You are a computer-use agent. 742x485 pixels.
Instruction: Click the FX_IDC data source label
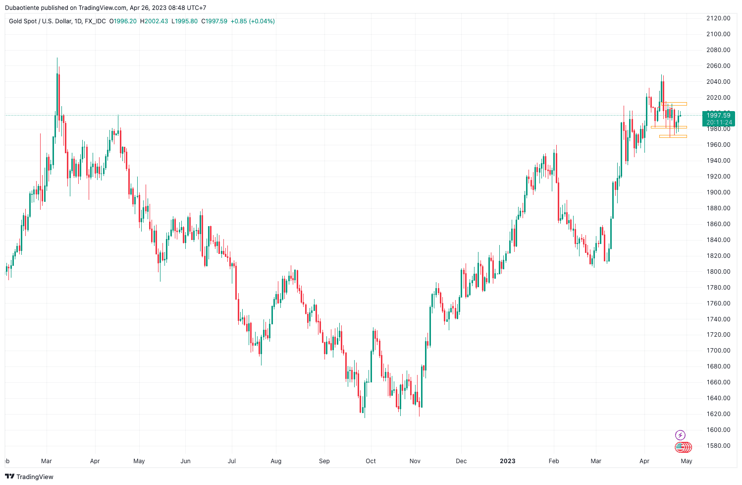[x=95, y=21]
